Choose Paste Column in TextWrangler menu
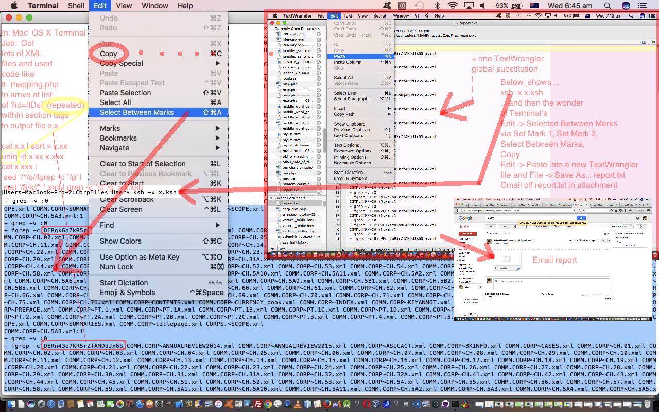The image size is (659, 412). (x=361, y=62)
